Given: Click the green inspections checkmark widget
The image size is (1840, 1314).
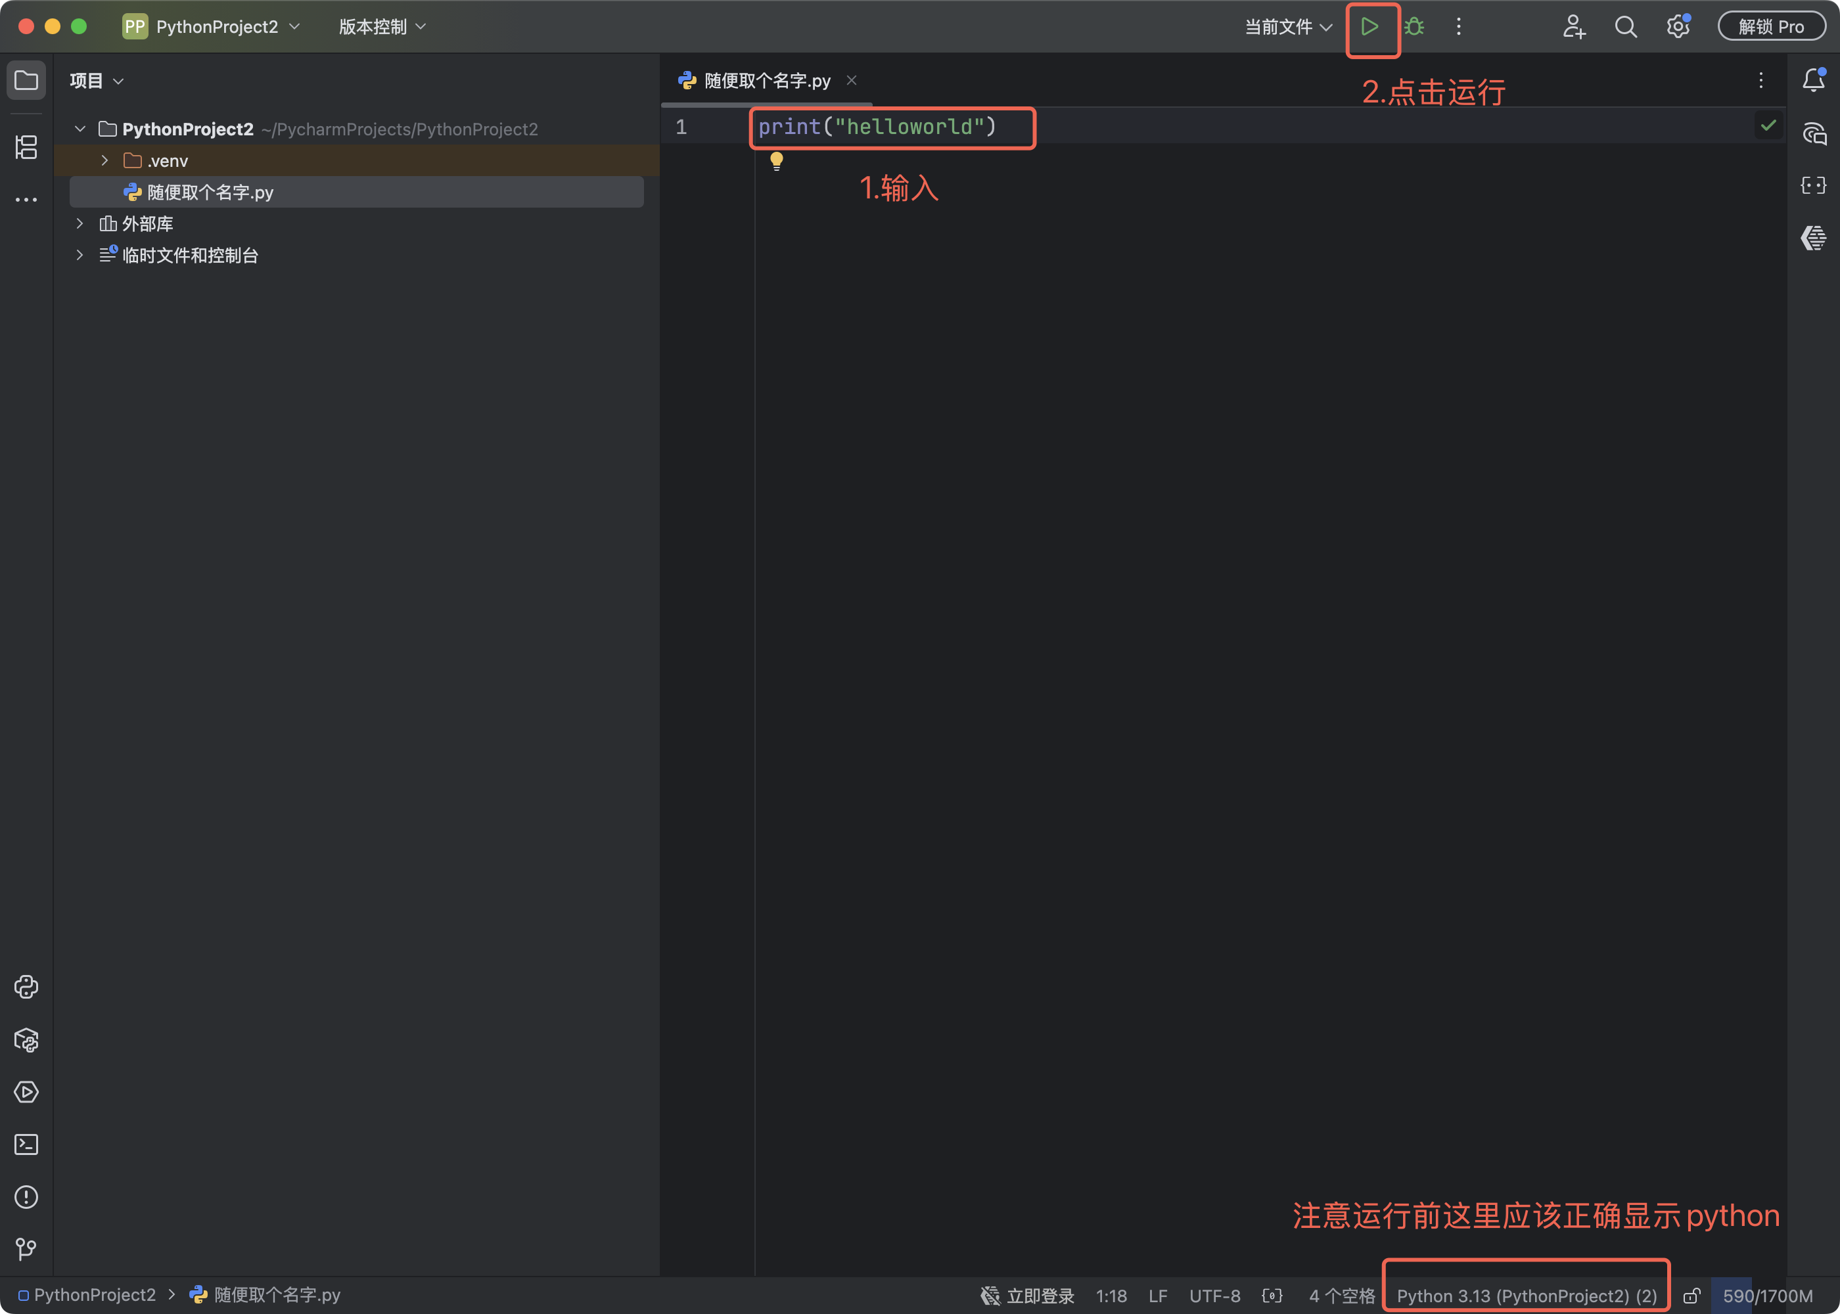Looking at the screenshot, I should (x=1768, y=125).
